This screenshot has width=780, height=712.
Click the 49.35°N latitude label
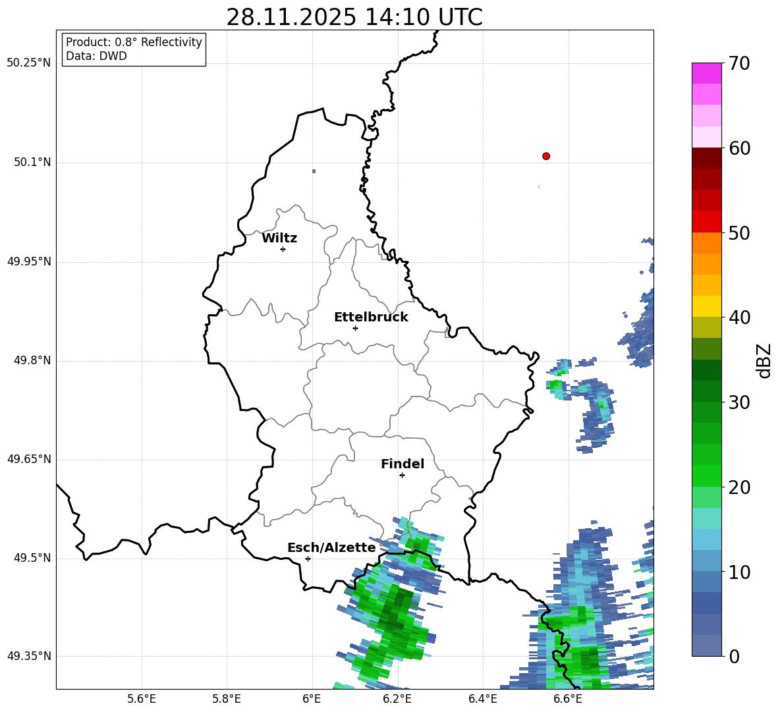(29, 656)
